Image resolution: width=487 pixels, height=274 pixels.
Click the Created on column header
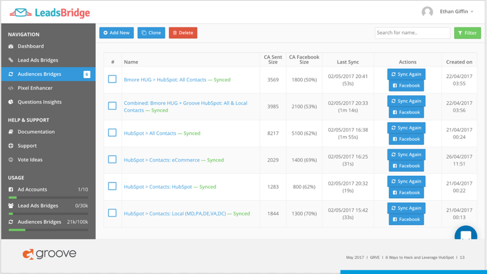point(459,62)
